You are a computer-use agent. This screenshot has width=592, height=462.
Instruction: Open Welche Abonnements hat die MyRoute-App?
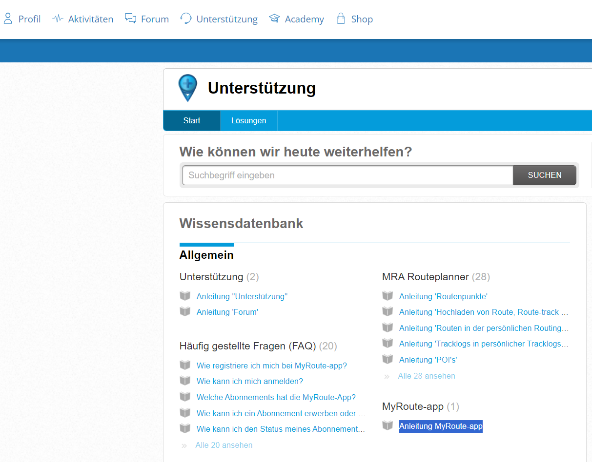(276, 397)
